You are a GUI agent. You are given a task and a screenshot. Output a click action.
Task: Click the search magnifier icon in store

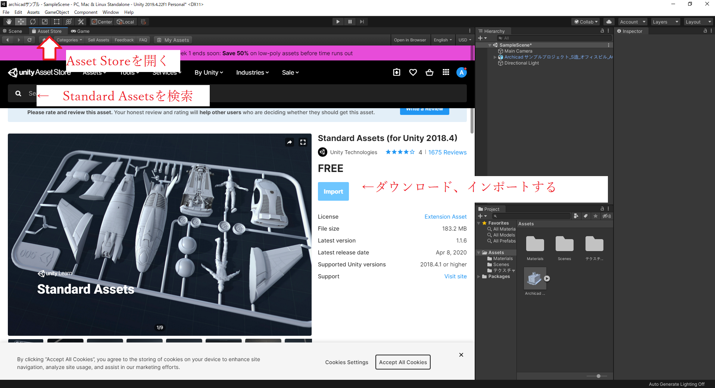(x=18, y=93)
